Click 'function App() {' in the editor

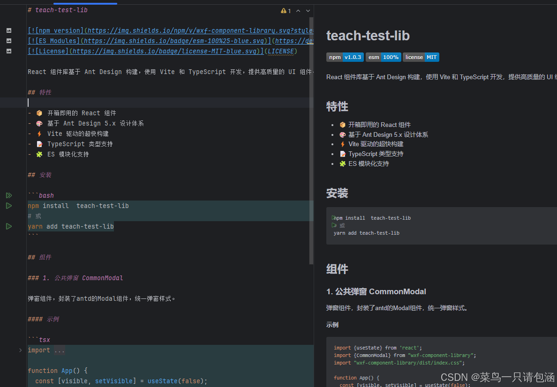click(x=58, y=370)
